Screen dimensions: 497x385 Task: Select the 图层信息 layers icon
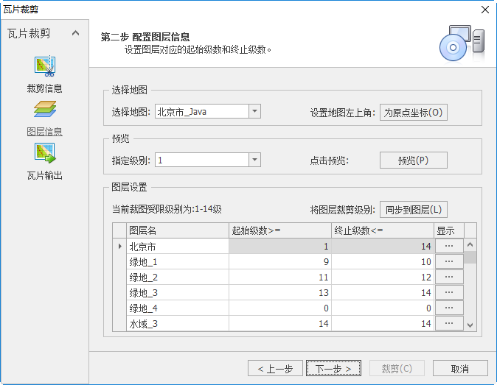pos(44,110)
